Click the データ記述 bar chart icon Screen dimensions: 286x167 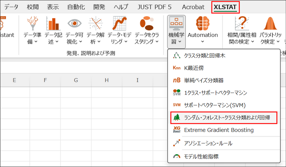click(53, 24)
